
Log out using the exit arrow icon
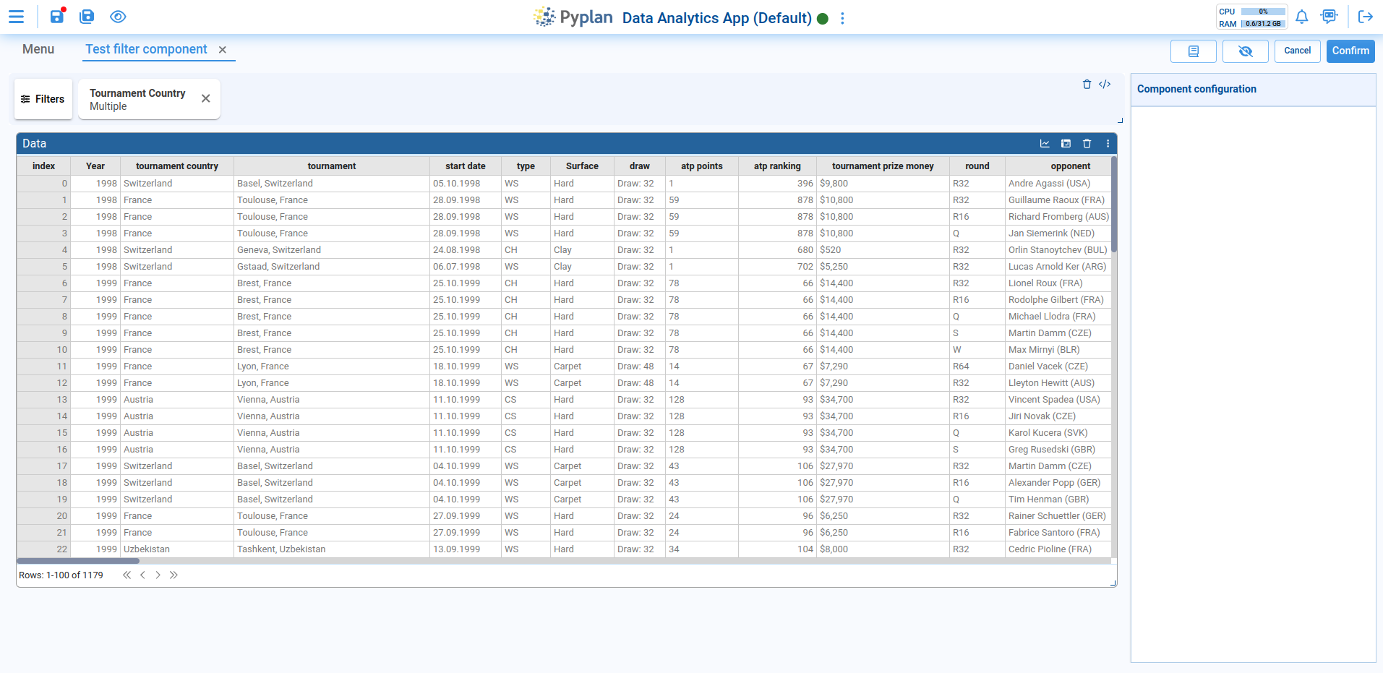pos(1365,17)
